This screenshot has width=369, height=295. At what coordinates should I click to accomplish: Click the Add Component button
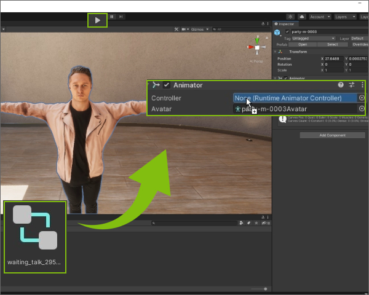click(x=332, y=135)
